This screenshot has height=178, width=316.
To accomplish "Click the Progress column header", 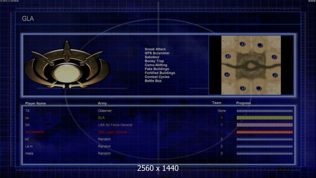I will point(243,103).
